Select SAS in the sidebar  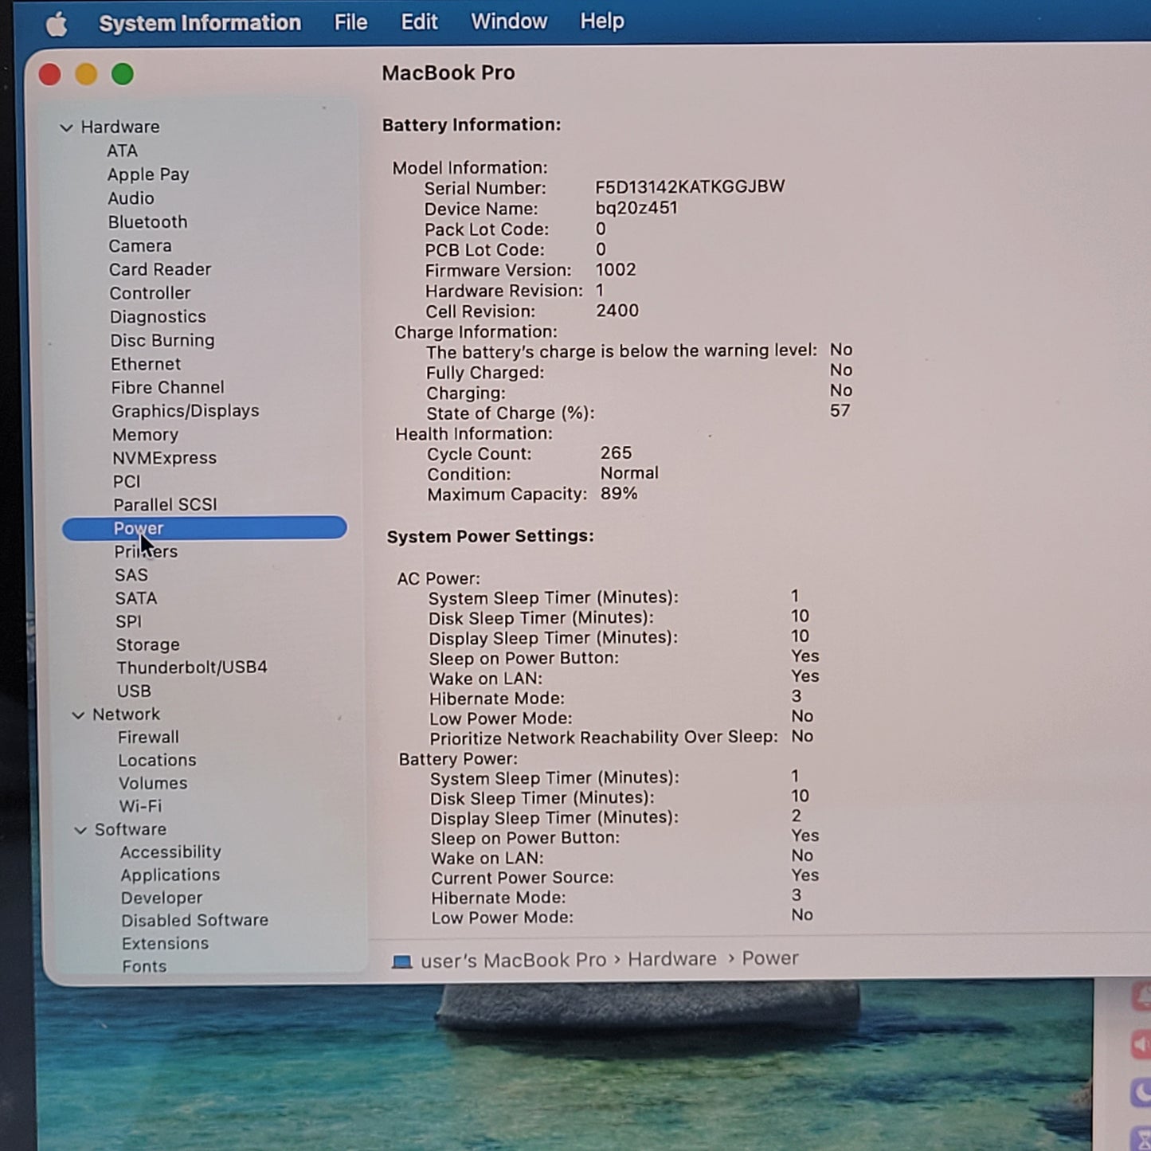coord(131,575)
